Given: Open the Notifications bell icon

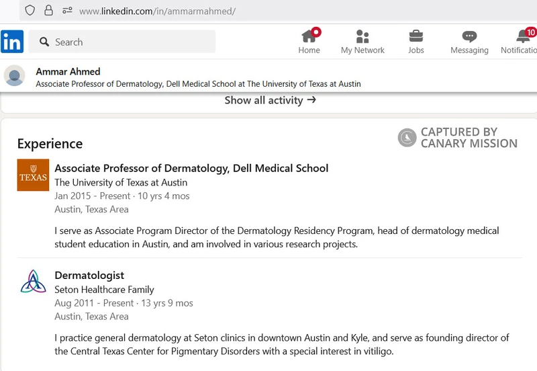Looking at the screenshot, I should click(x=524, y=36).
